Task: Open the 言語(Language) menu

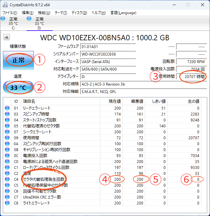Action: (x=123, y=13)
